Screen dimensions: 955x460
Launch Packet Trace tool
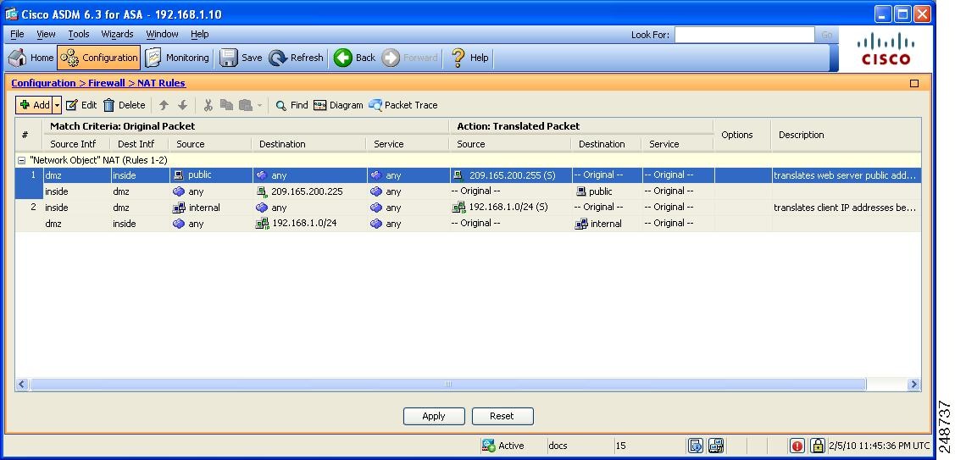[x=403, y=105]
